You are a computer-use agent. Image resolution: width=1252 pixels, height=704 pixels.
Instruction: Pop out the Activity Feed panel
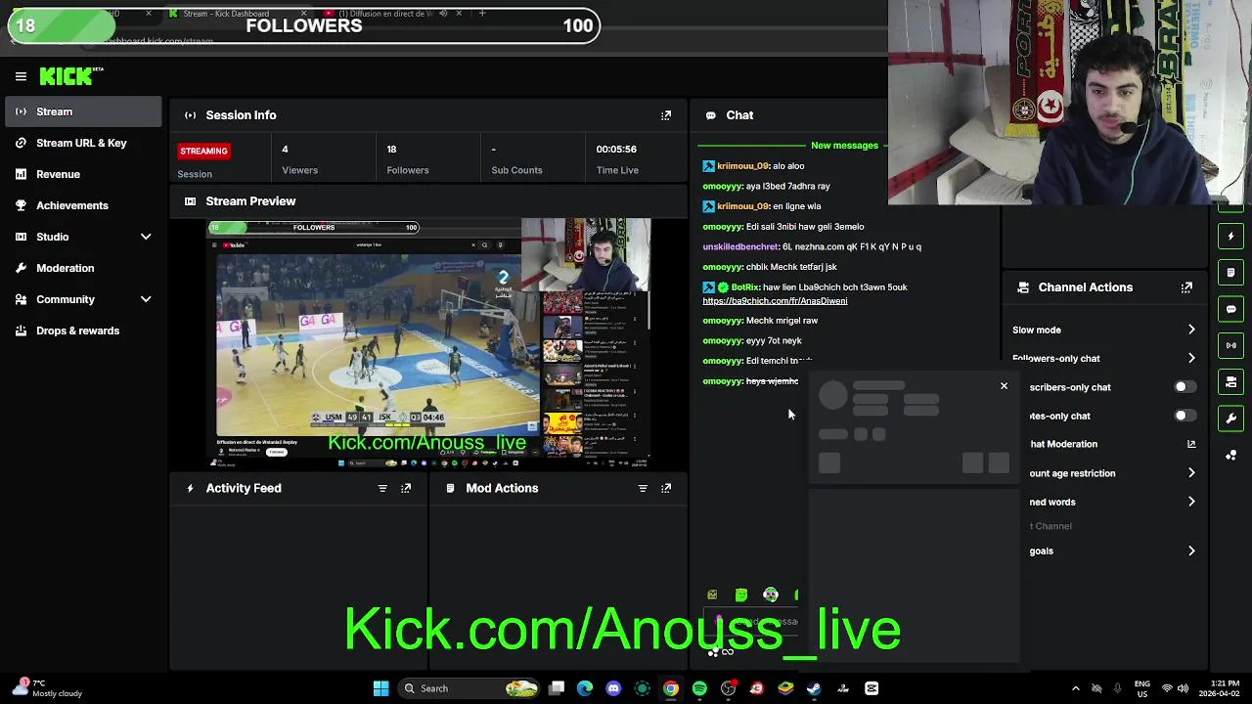click(x=406, y=488)
